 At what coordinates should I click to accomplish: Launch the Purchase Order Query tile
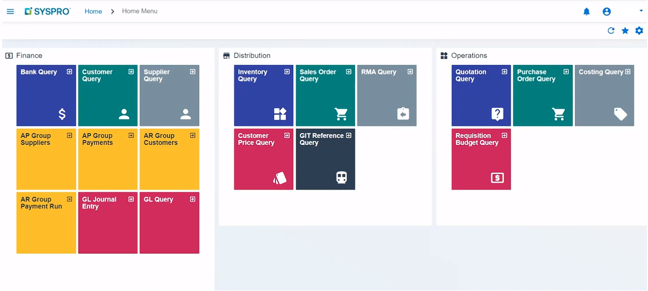pyautogui.click(x=543, y=96)
